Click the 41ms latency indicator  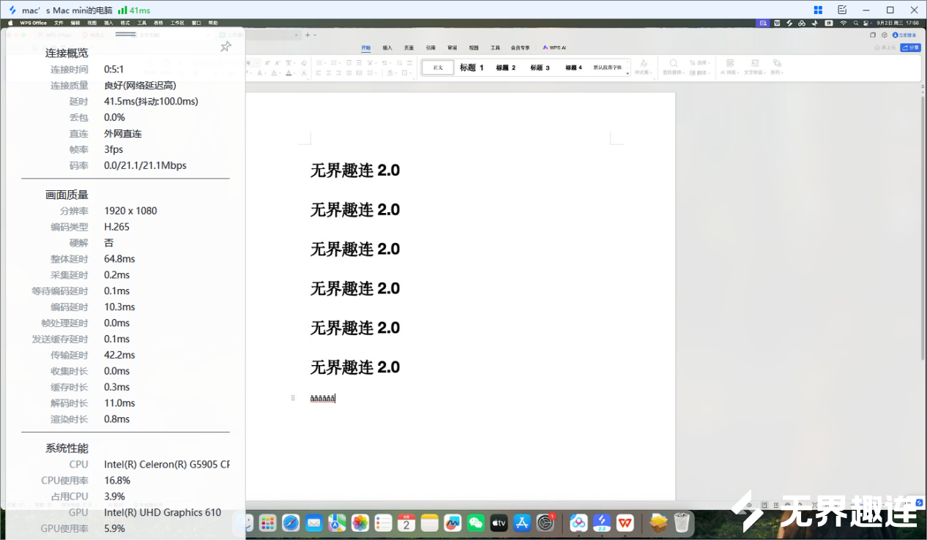[x=134, y=10]
